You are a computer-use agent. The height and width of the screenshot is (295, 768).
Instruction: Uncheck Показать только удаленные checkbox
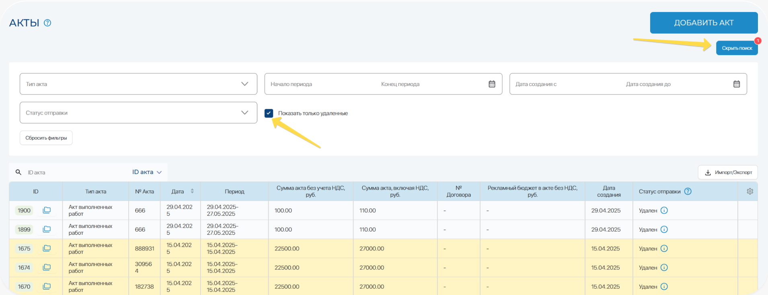click(x=269, y=113)
